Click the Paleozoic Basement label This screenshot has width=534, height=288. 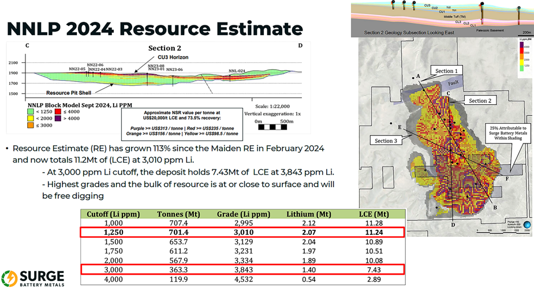490,31
